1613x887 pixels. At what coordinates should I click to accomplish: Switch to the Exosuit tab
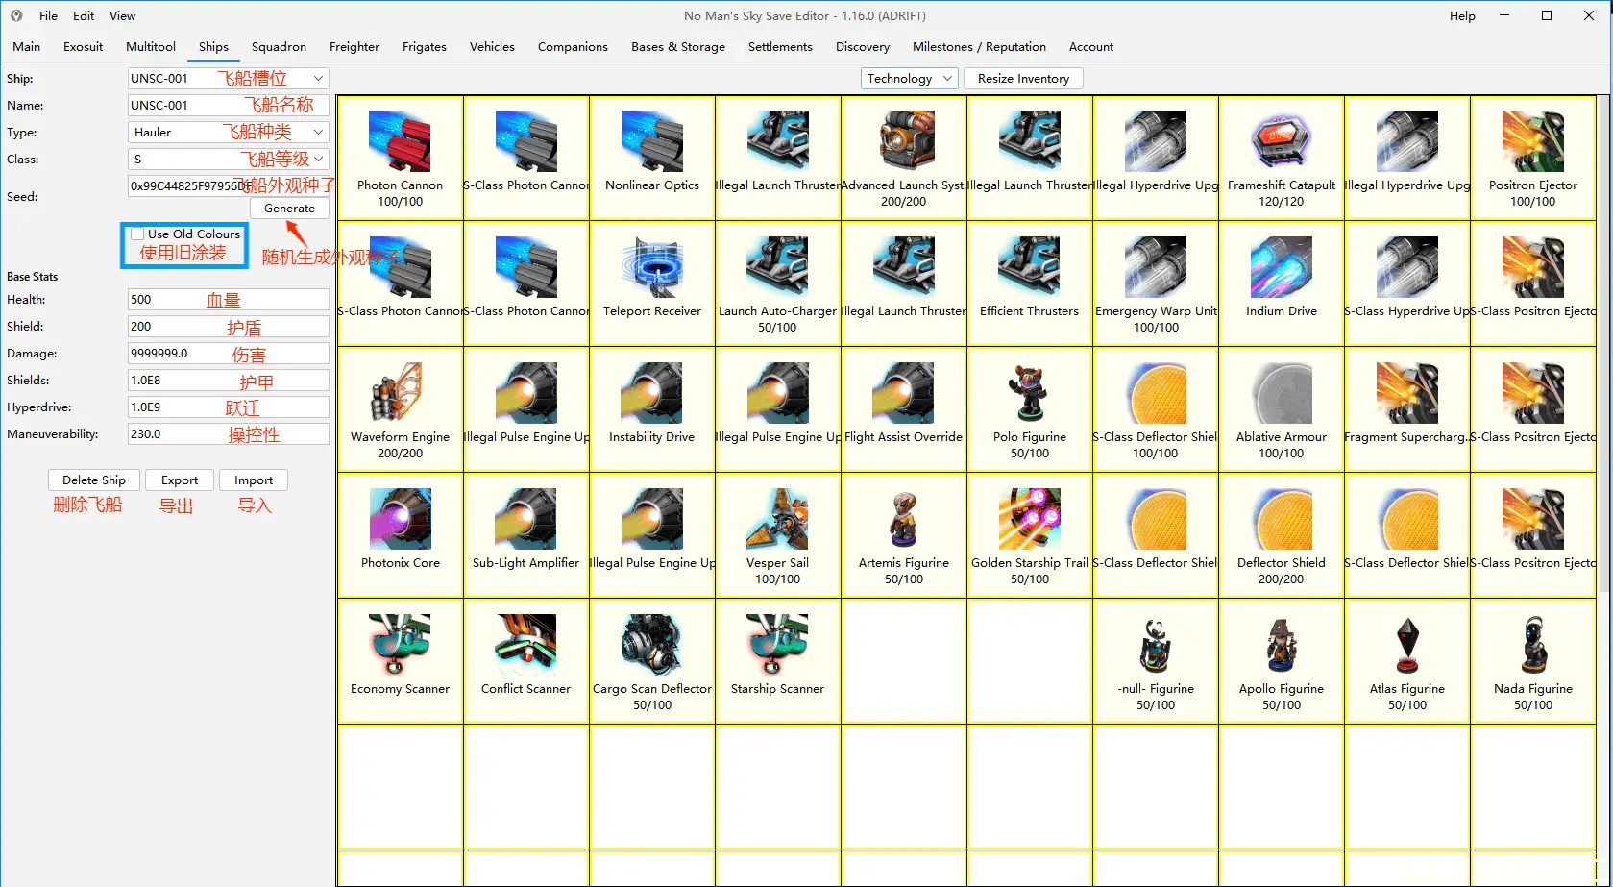tap(84, 47)
